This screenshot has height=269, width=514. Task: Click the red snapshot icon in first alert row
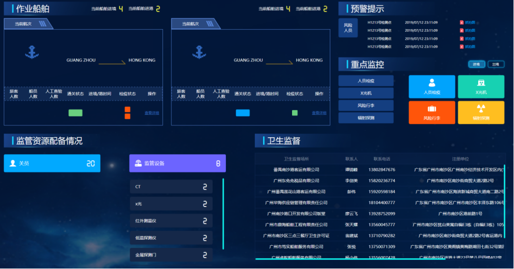coord(461,22)
